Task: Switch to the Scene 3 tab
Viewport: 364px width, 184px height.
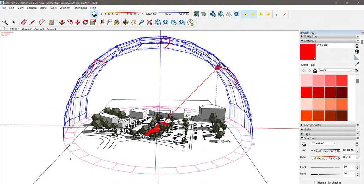Action: pos(39,29)
